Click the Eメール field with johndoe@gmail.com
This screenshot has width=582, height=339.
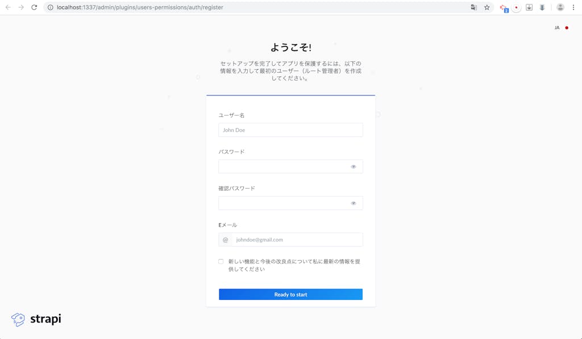point(297,240)
